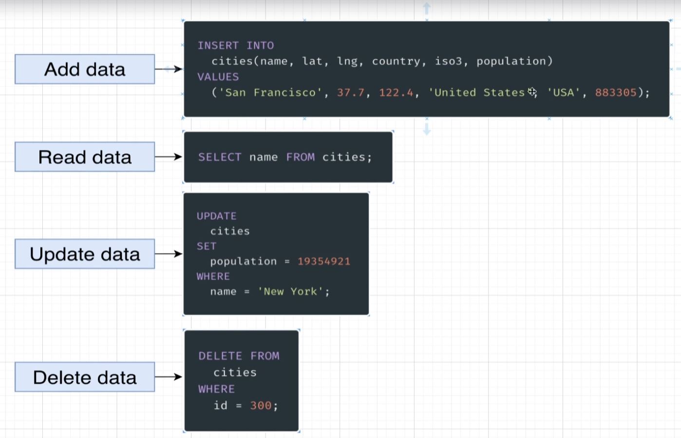Click the population value 19354921
The image size is (681, 438).
pos(324,261)
